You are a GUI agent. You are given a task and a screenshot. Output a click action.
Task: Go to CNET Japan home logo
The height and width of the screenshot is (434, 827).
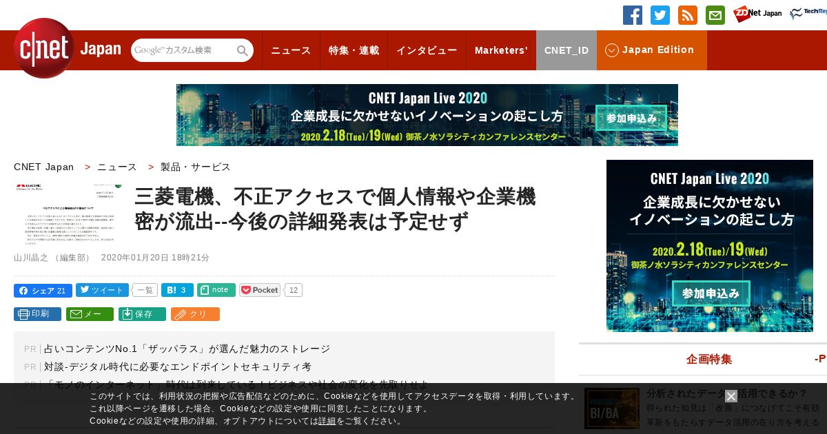click(67, 48)
